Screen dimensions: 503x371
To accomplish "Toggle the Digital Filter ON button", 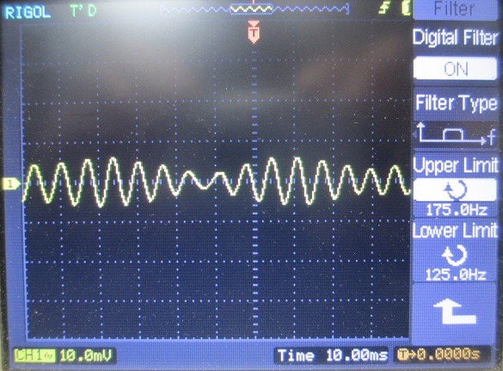I will pos(455,68).
